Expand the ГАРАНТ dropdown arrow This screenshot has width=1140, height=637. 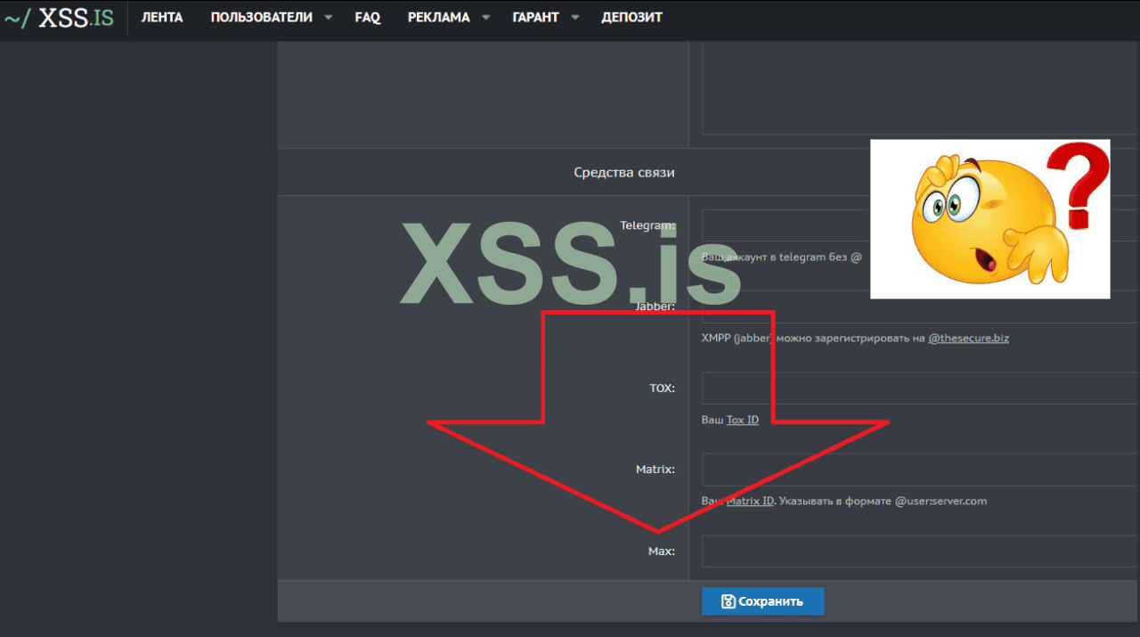click(x=574, y=18)
